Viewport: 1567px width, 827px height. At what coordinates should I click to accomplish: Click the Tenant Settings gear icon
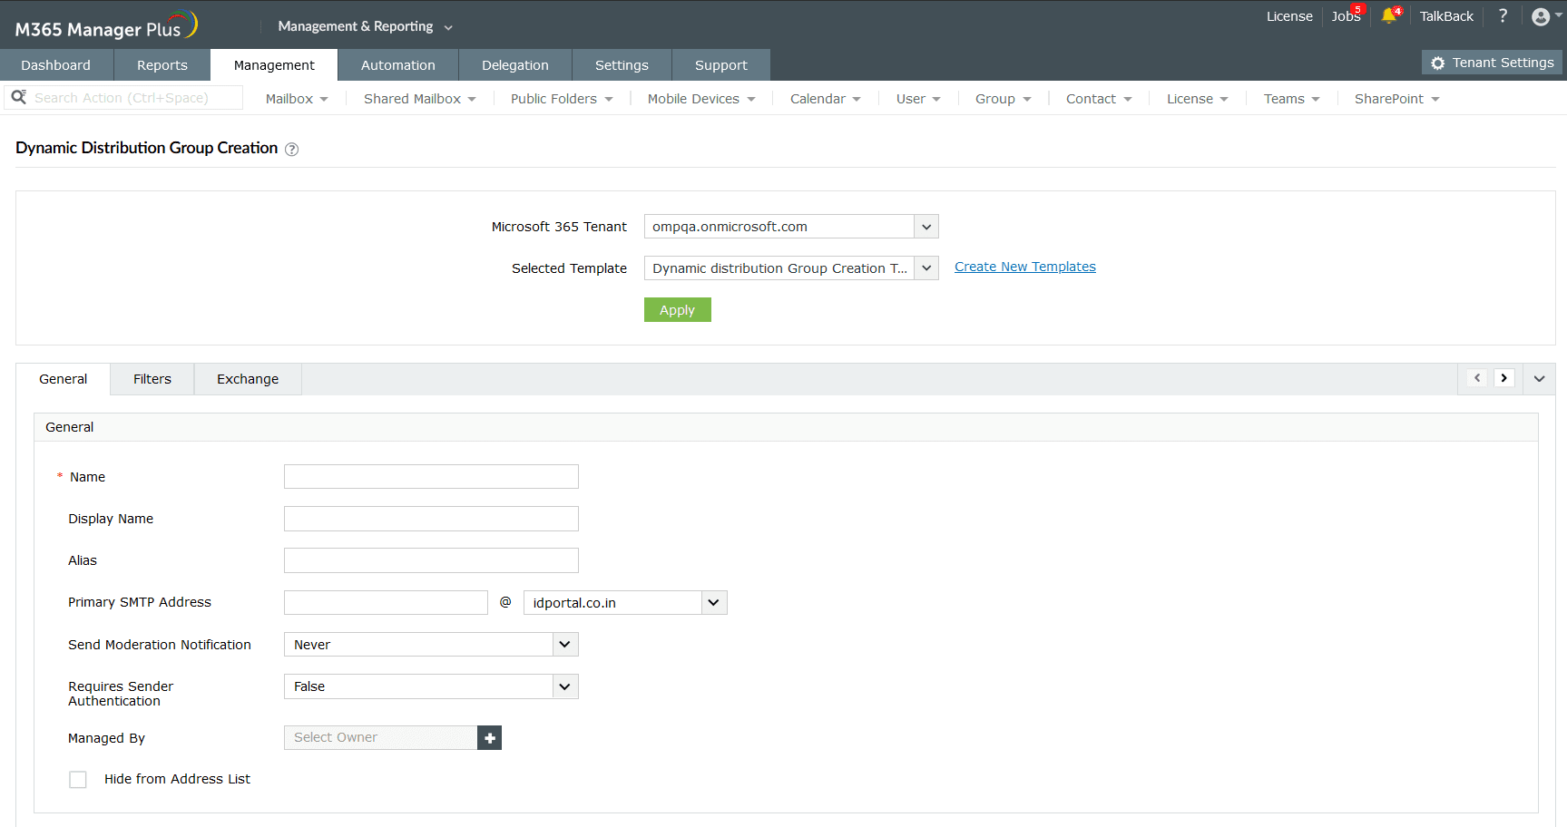coord(1438,63)
